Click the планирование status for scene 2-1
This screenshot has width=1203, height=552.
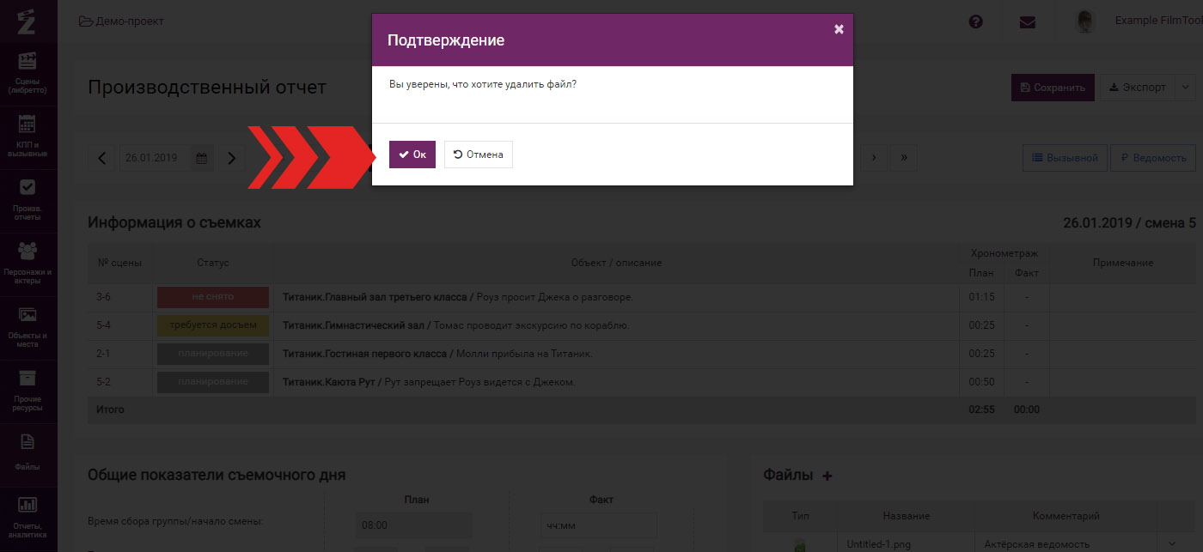pyautogui.click(x=213, y=354)
